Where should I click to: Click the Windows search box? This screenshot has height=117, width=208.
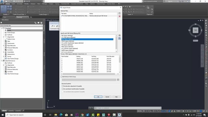[24, 115]
